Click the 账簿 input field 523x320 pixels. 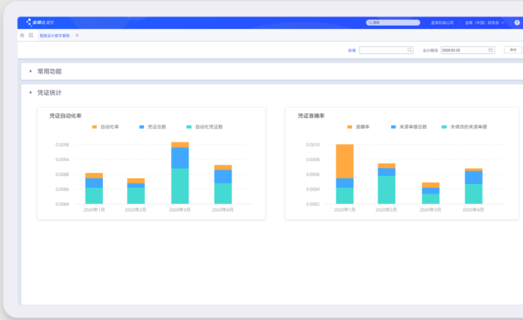point(386,50)
